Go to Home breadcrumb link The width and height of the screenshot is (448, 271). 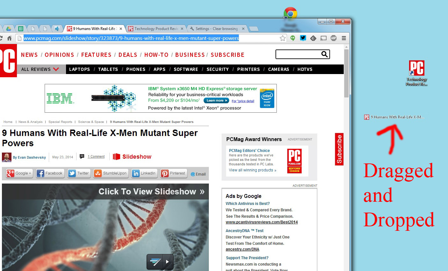click(x=8, y=122)
